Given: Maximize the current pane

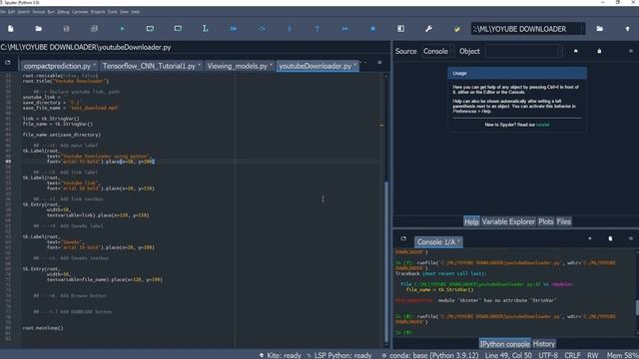Looking at the screenshot, I should (401, 29).
